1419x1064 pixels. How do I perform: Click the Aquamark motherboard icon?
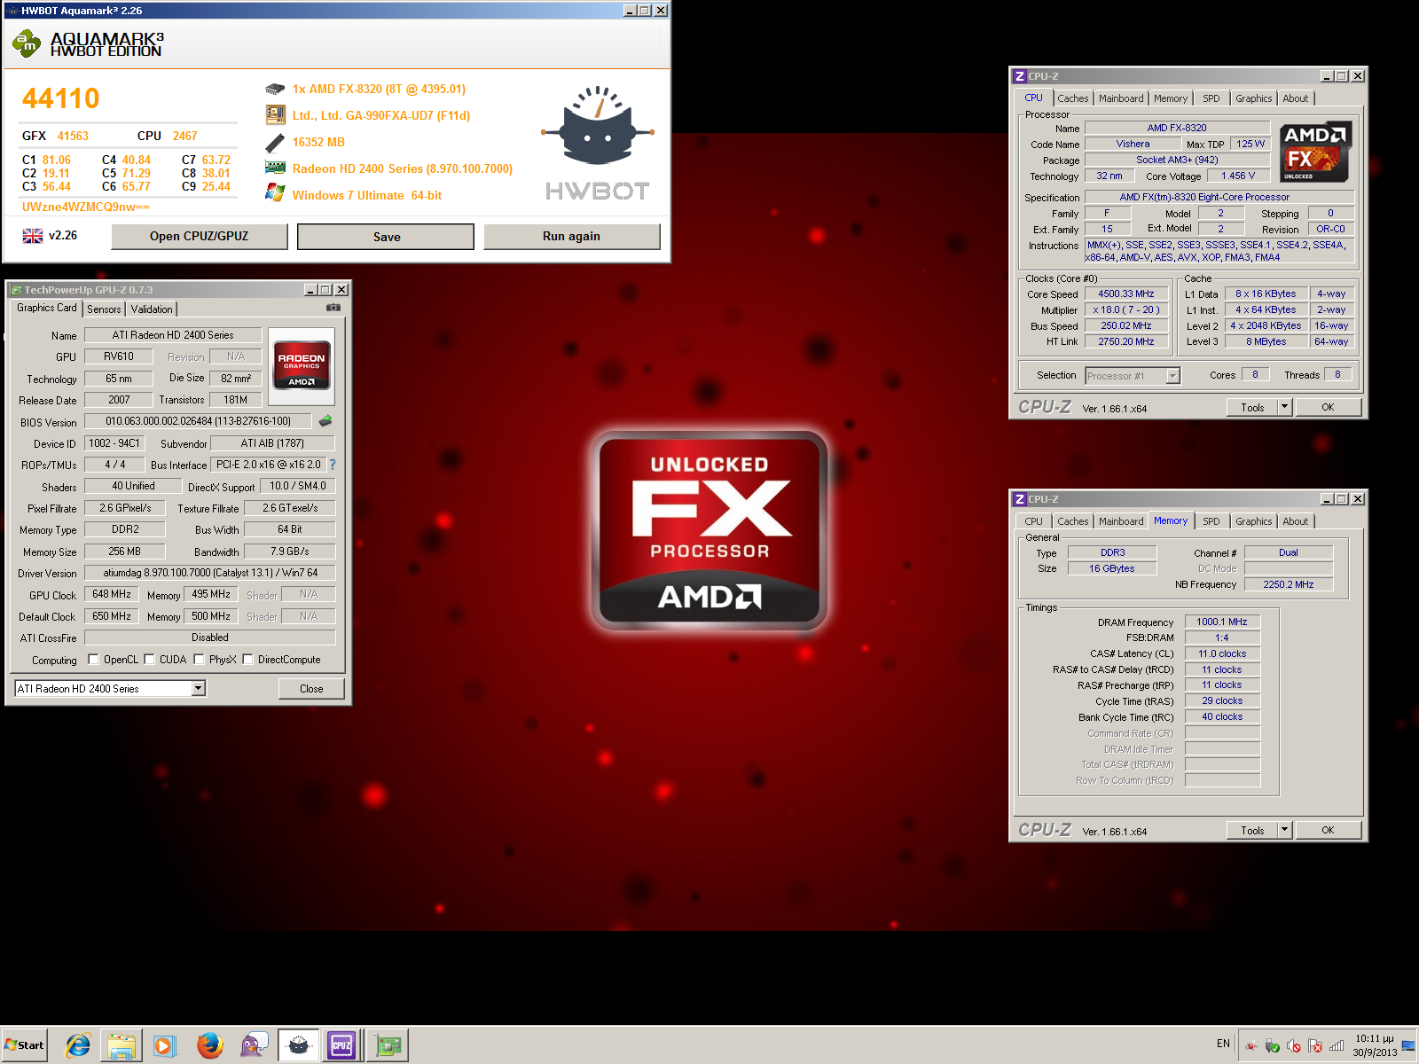click(275, 115)
